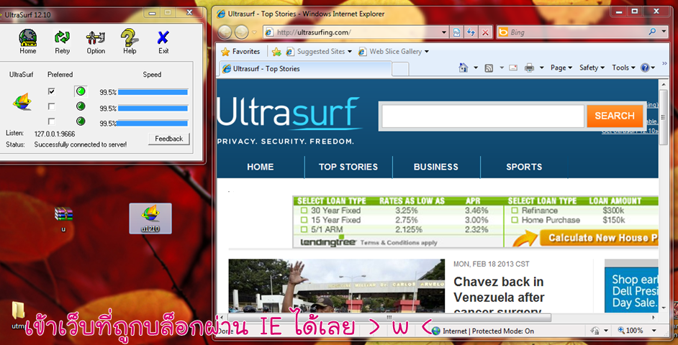Open search provider dropdown arrow

click(x=664, y=32)
